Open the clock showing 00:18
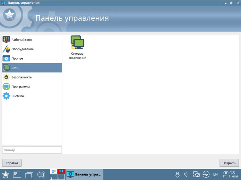Viewport: 241px width, 180px height. pos(229,174)
